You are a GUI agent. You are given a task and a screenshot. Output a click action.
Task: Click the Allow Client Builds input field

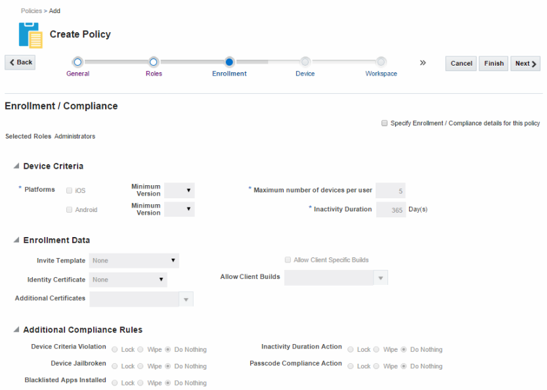point(329,278)
